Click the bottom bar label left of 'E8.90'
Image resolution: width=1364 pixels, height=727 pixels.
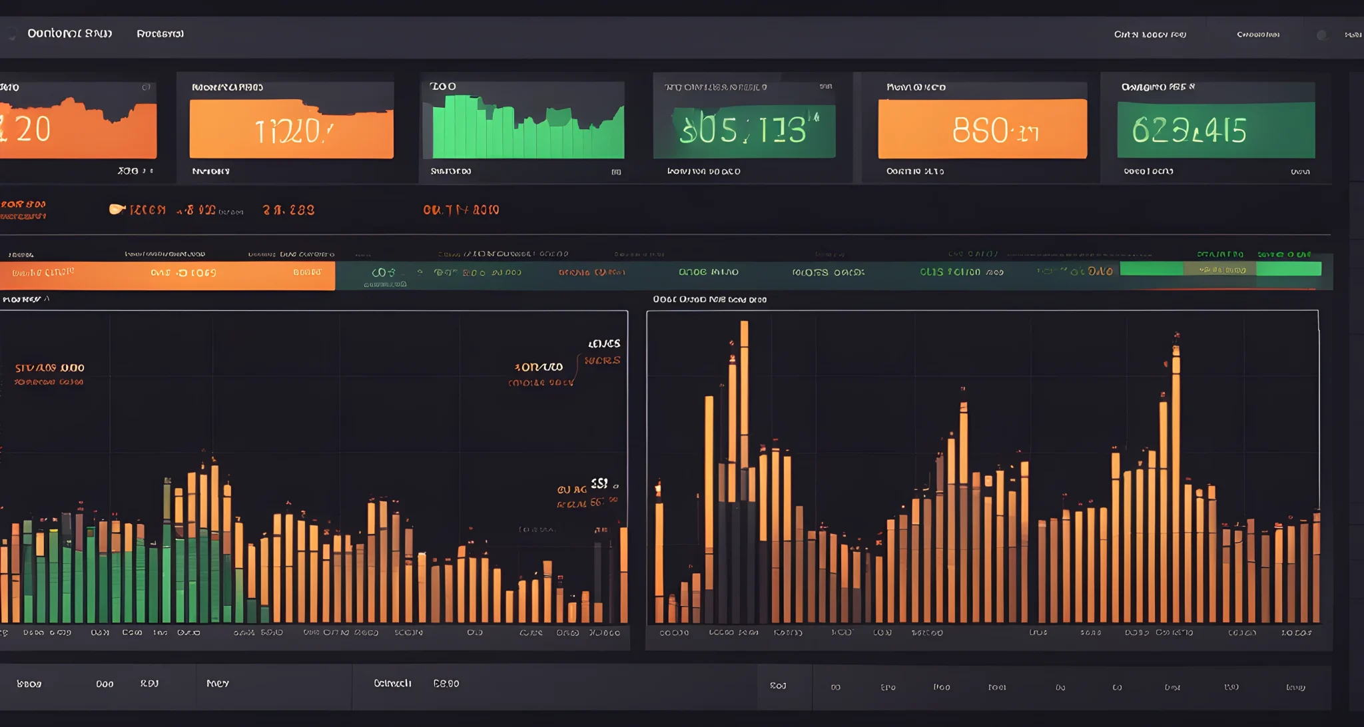pos(392,684)
